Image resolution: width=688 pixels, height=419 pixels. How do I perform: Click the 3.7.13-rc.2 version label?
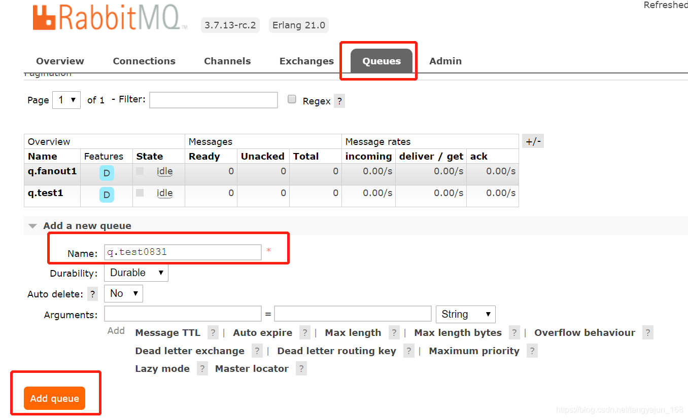pyautogui.click(x=230, y=25)
